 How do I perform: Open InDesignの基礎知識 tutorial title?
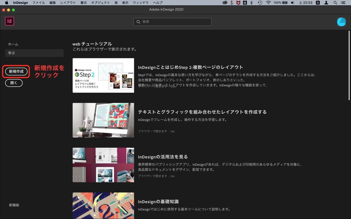point(158,201)
